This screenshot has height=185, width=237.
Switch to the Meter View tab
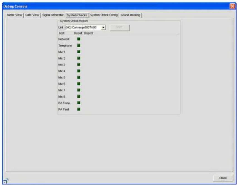pos(15,15)
